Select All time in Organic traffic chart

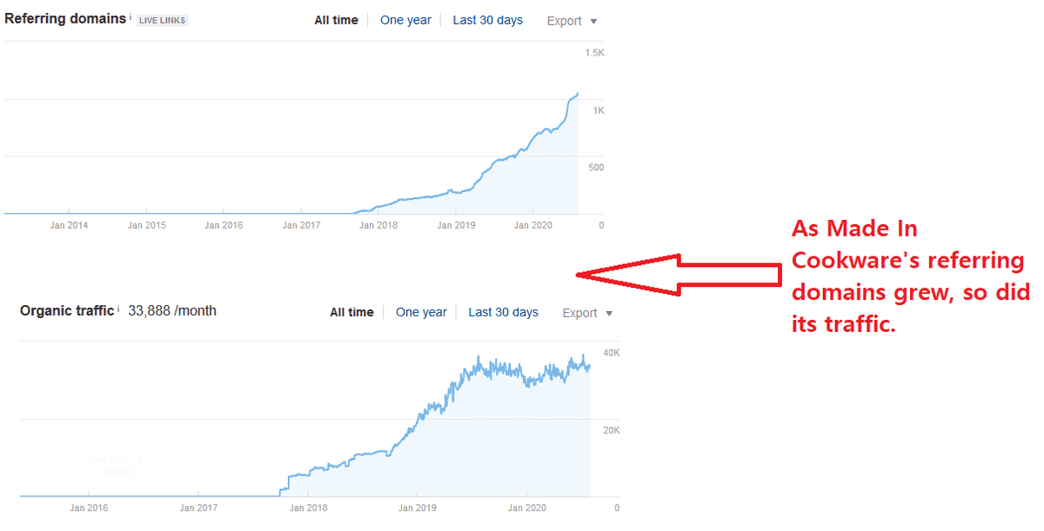tap(351, 312)
